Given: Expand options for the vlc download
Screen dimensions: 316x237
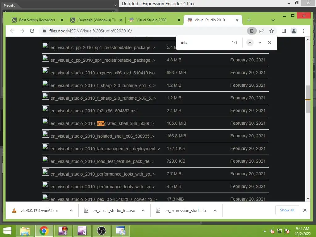Looking at the screenshot, I should coord(71,210).
